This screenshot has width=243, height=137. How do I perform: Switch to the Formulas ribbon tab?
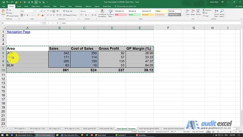tap(46, 6)
